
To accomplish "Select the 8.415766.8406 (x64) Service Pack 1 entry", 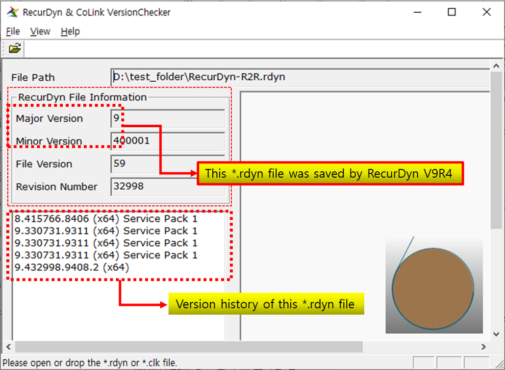I will (106, 219).
